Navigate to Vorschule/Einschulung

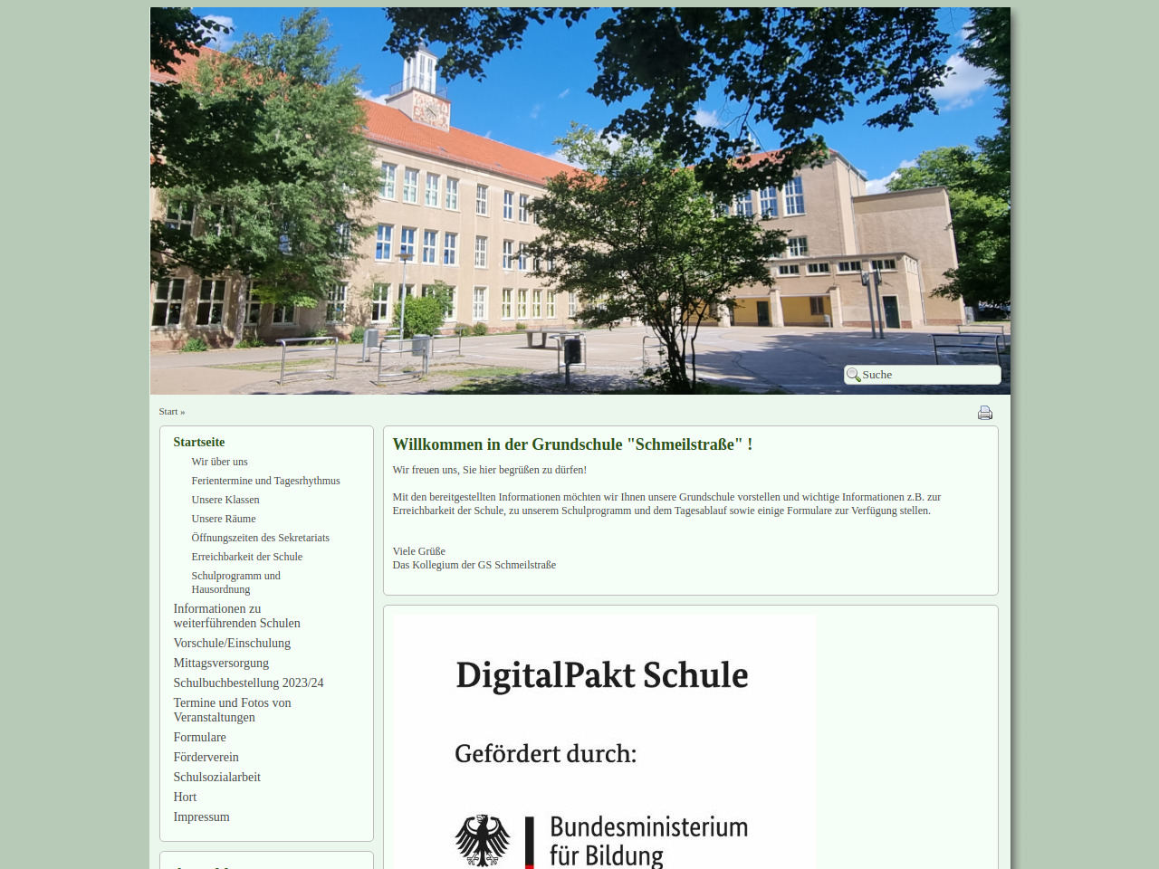coord(232,643)
